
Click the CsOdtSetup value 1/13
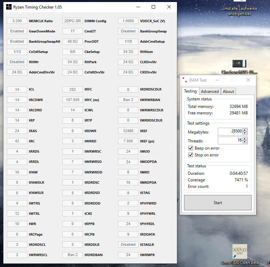17,52
